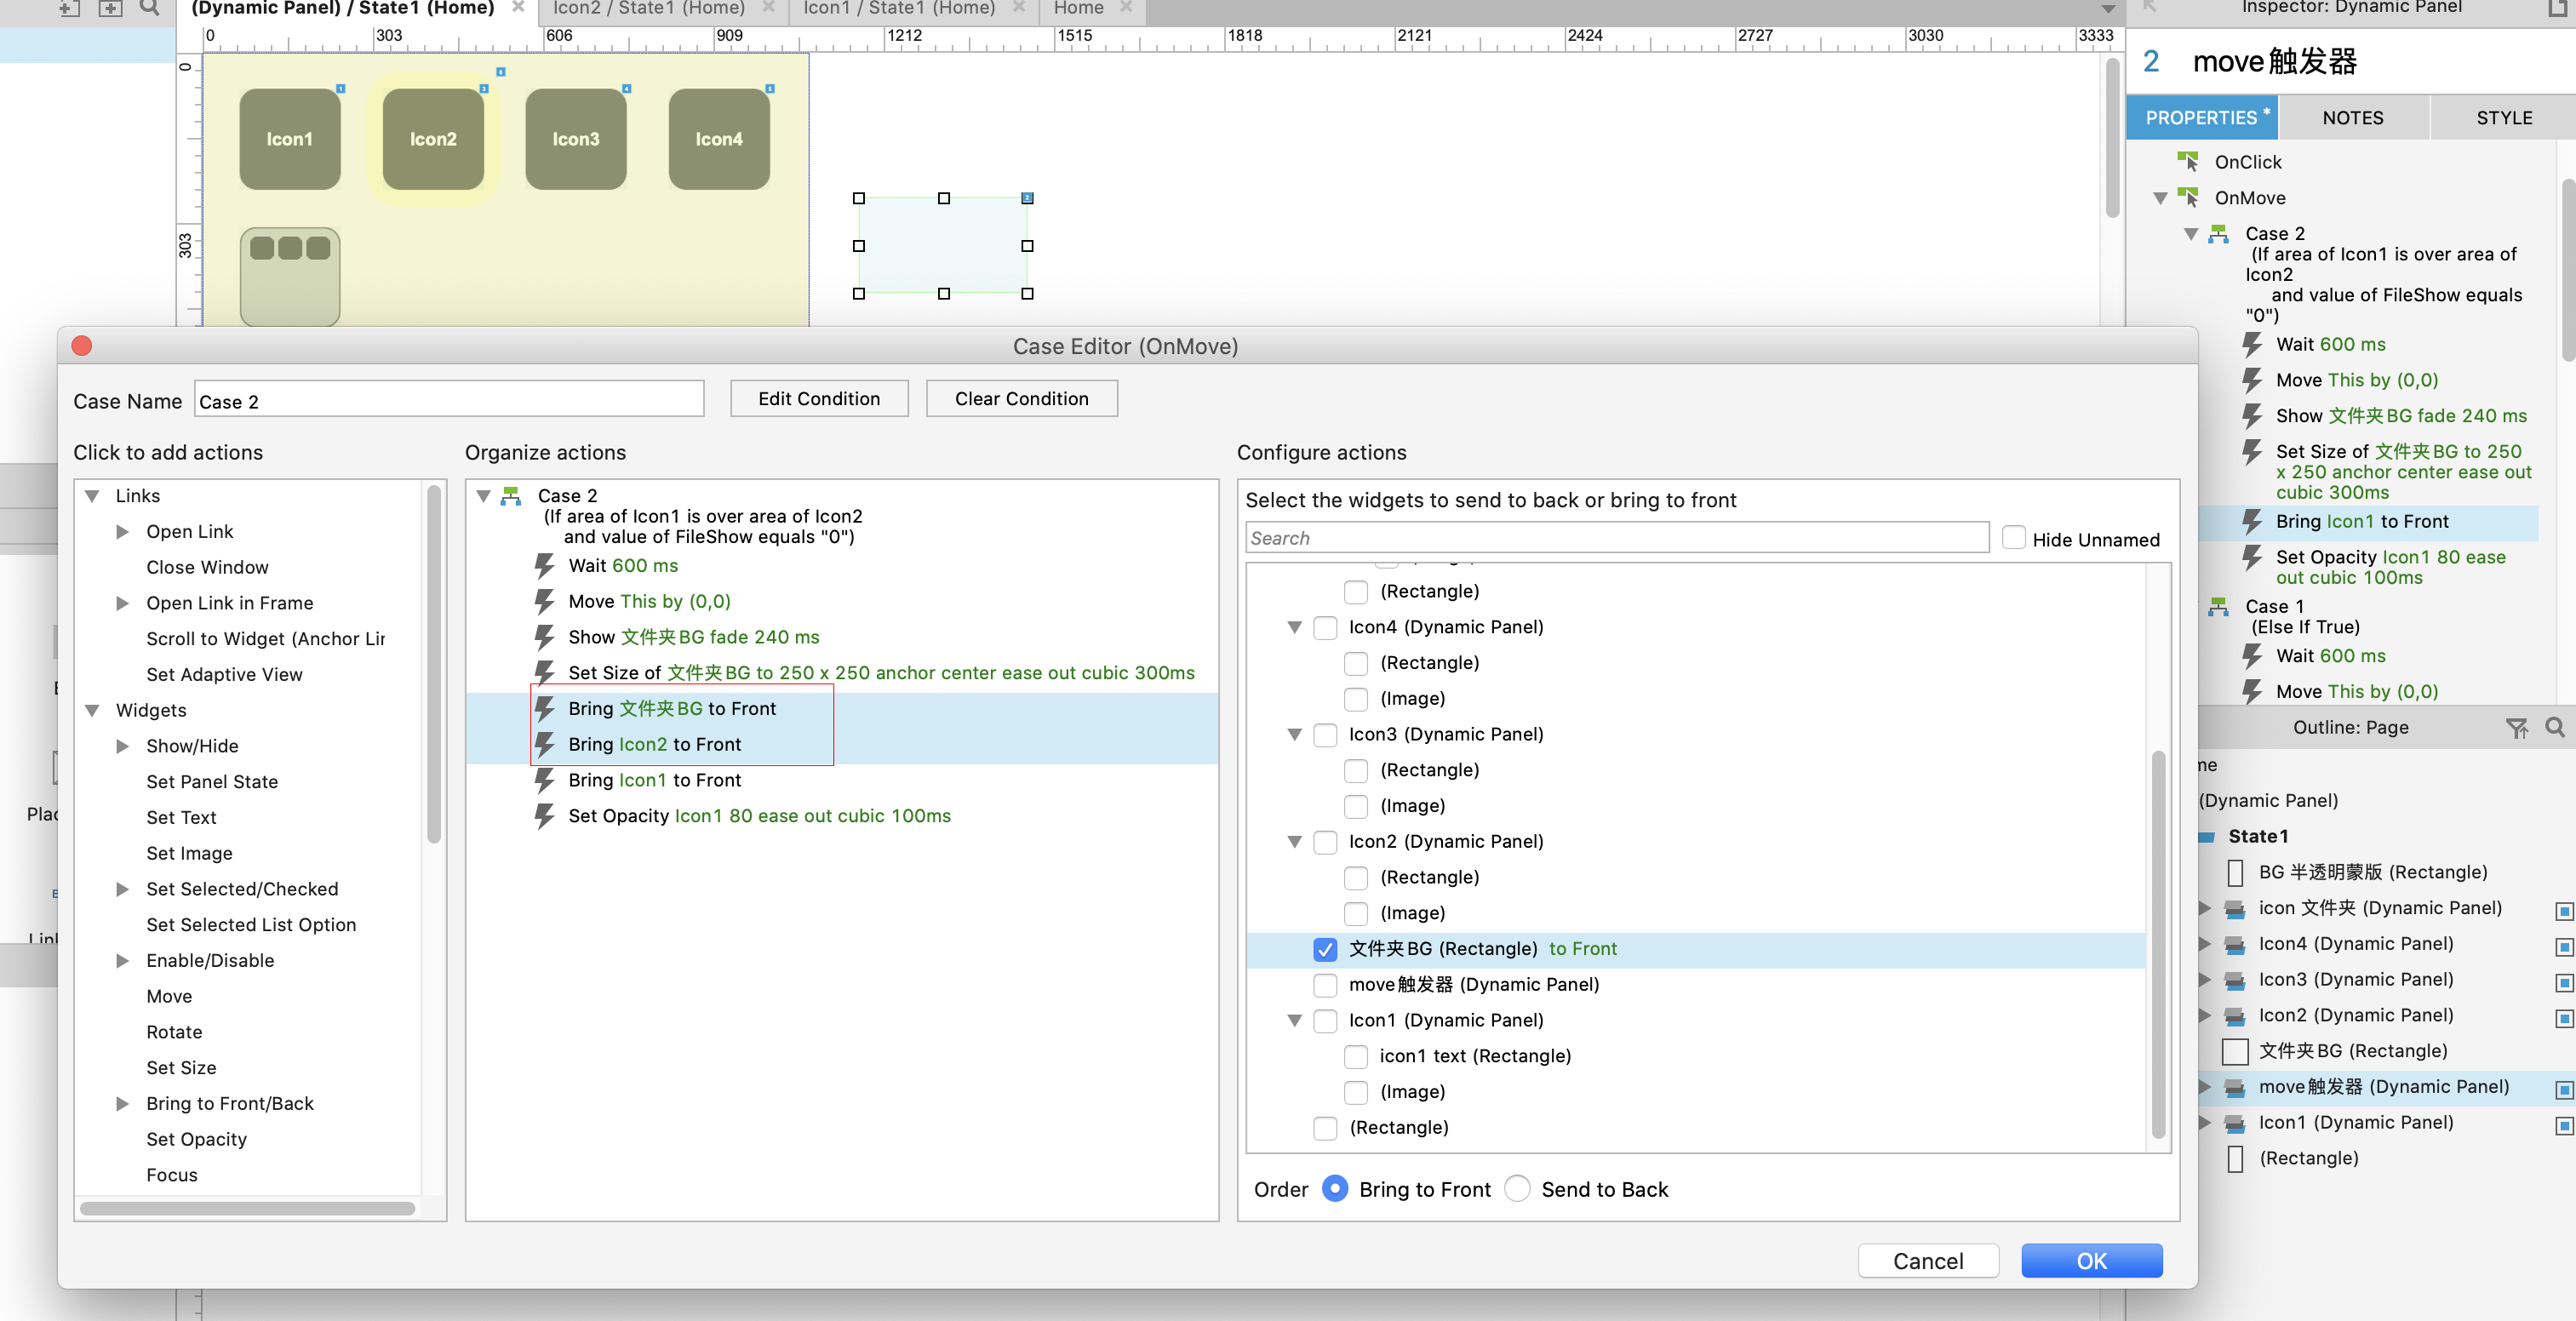The height and width of the screenshot is (1321, 2576).
Task: Click the OnClick event icon in Inspector
Action: click(2188, 162)
